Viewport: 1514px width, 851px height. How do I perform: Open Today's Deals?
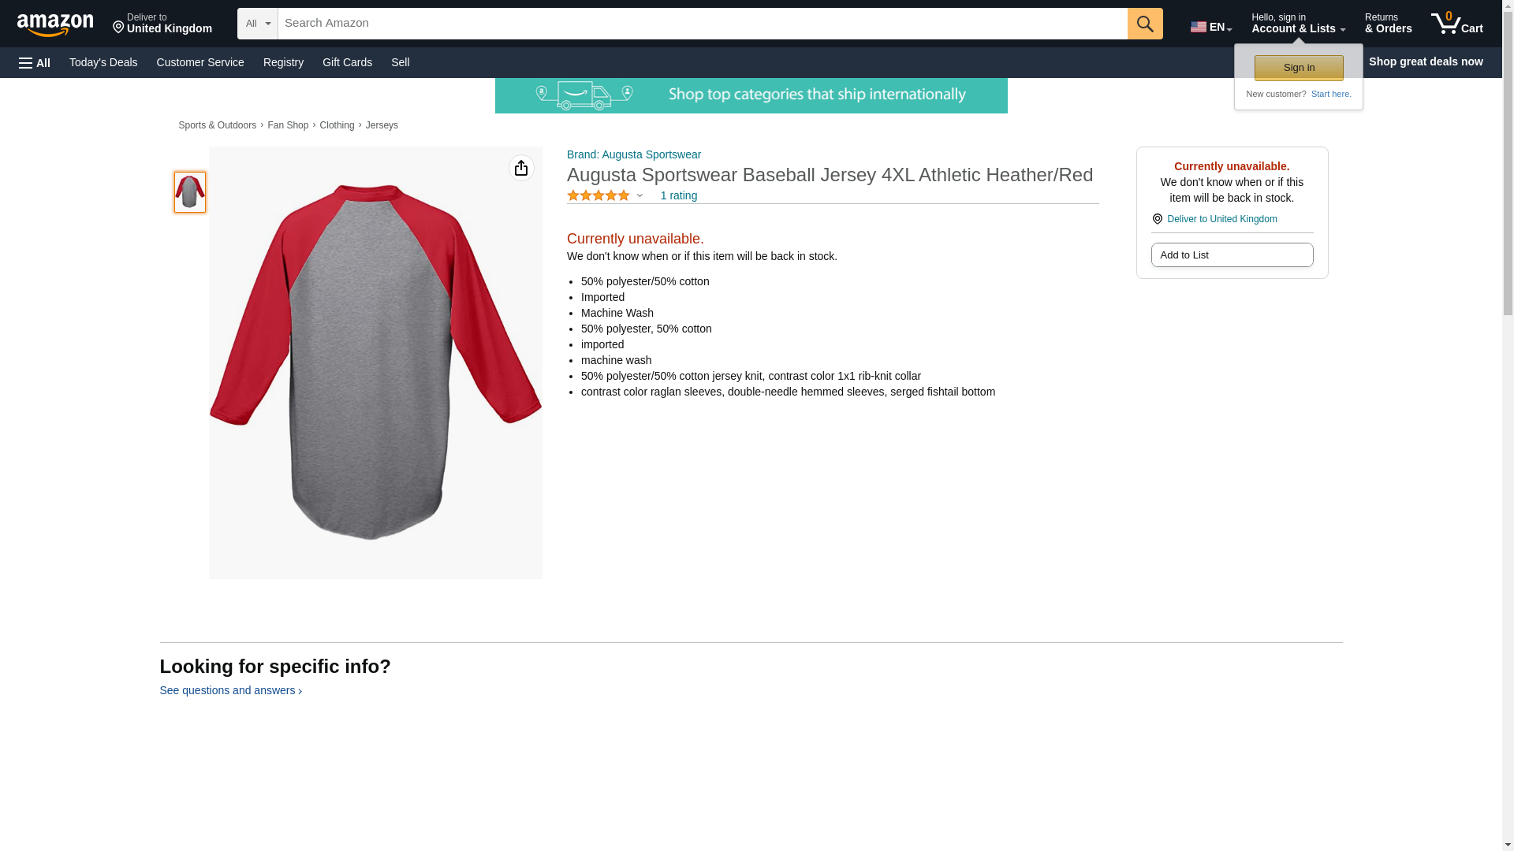tap(103, 62)
